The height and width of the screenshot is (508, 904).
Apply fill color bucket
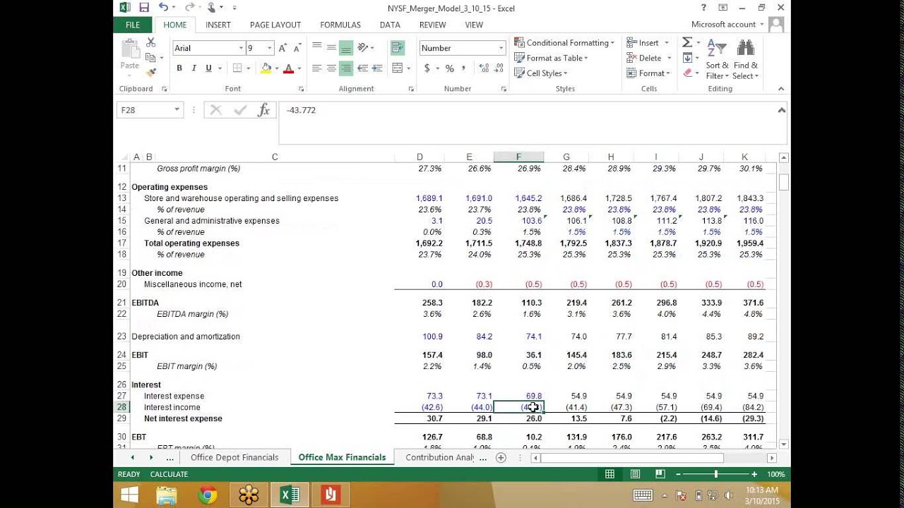point(266,68)
